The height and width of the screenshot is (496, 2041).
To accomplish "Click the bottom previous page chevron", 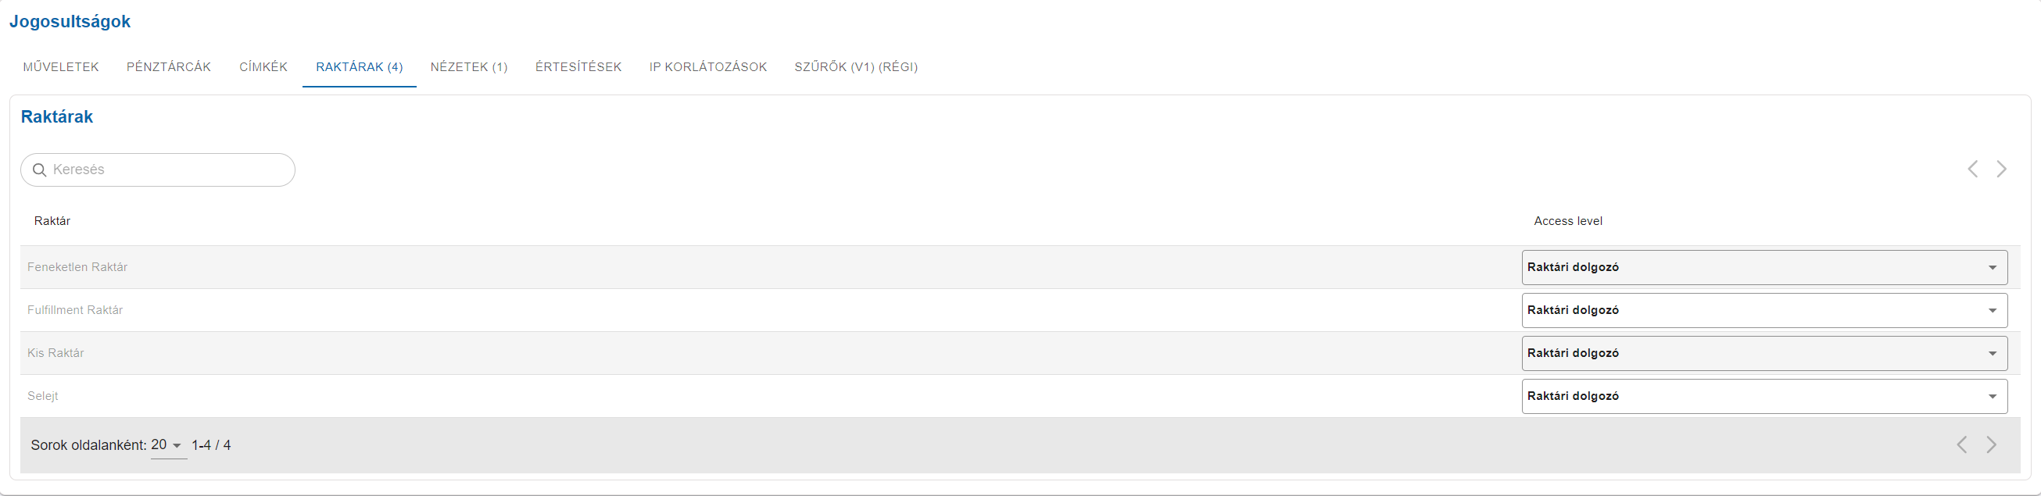I will (1962, 444).
